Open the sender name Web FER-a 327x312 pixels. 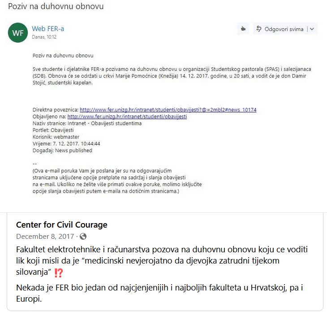48,29
